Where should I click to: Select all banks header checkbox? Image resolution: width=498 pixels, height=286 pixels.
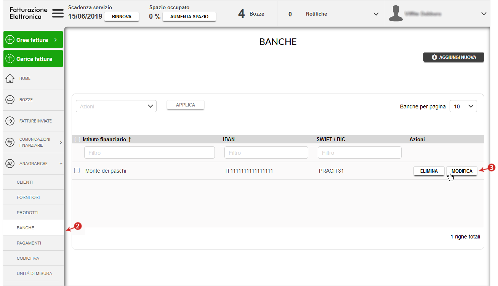[x=77, y=140]
